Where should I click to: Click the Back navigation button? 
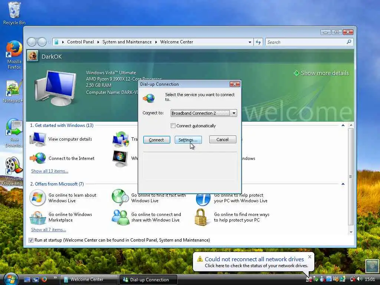click(32, 42)
